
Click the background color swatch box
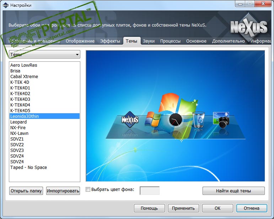pos(150,191)
